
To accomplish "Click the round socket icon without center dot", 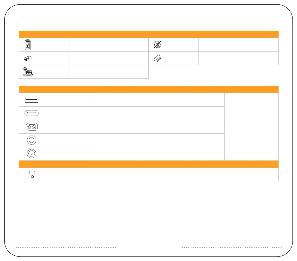I will pyautogui.click(x=32, y=140).
